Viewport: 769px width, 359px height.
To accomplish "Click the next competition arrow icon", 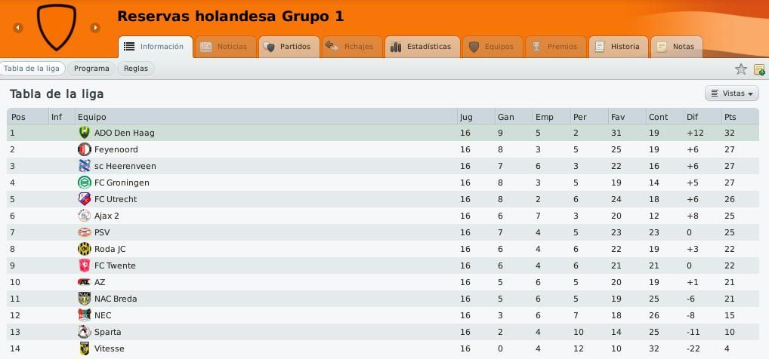I will point(95,28).
